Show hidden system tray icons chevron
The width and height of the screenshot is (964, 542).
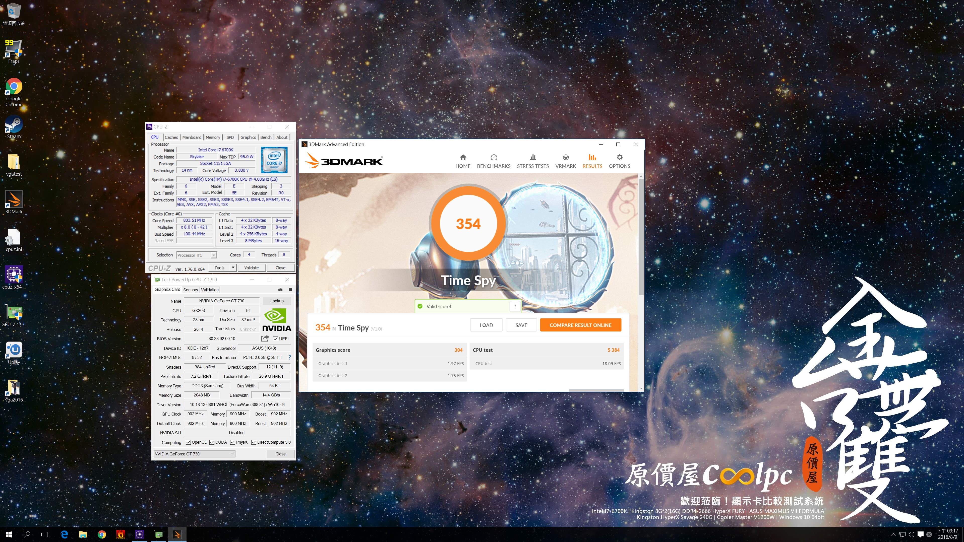(x=893, y=534)
